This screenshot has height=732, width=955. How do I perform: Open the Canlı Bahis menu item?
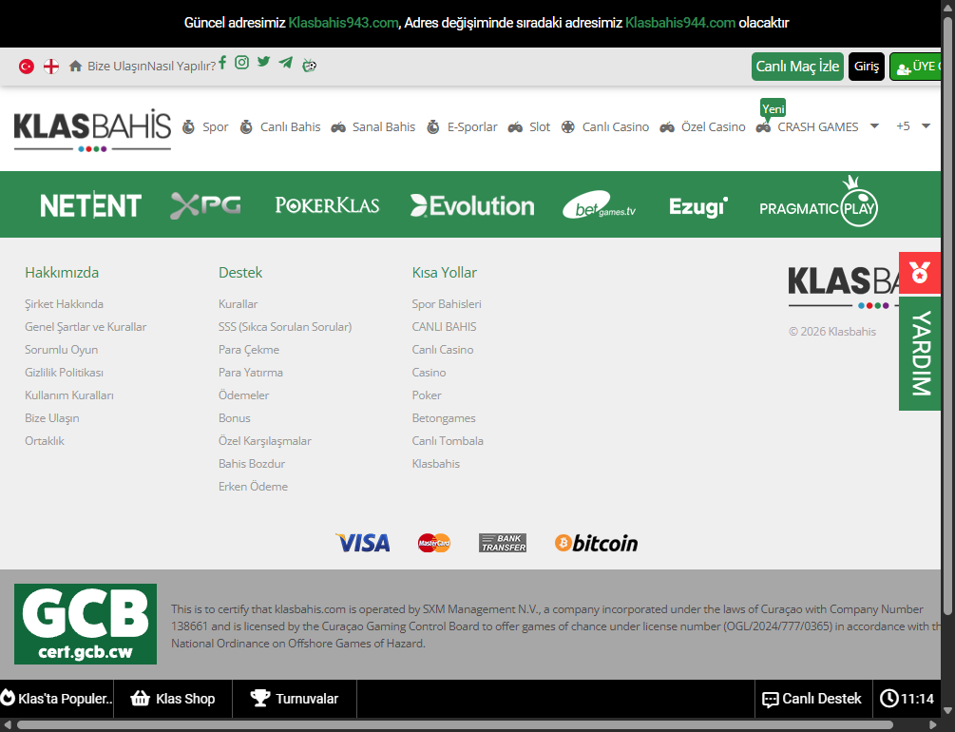(x=280, y=126)
